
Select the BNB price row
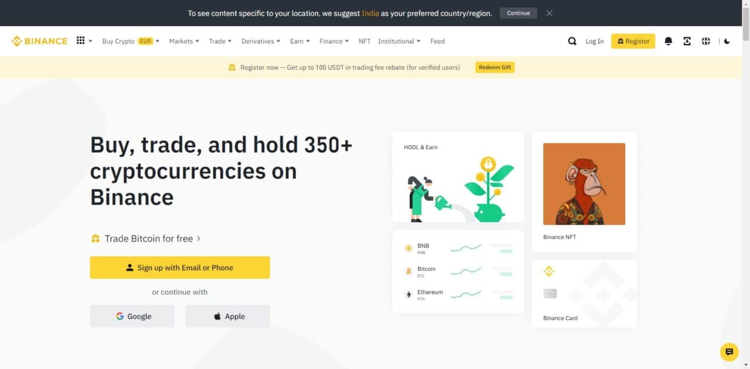pyautogui.click(x=458, y=249)
